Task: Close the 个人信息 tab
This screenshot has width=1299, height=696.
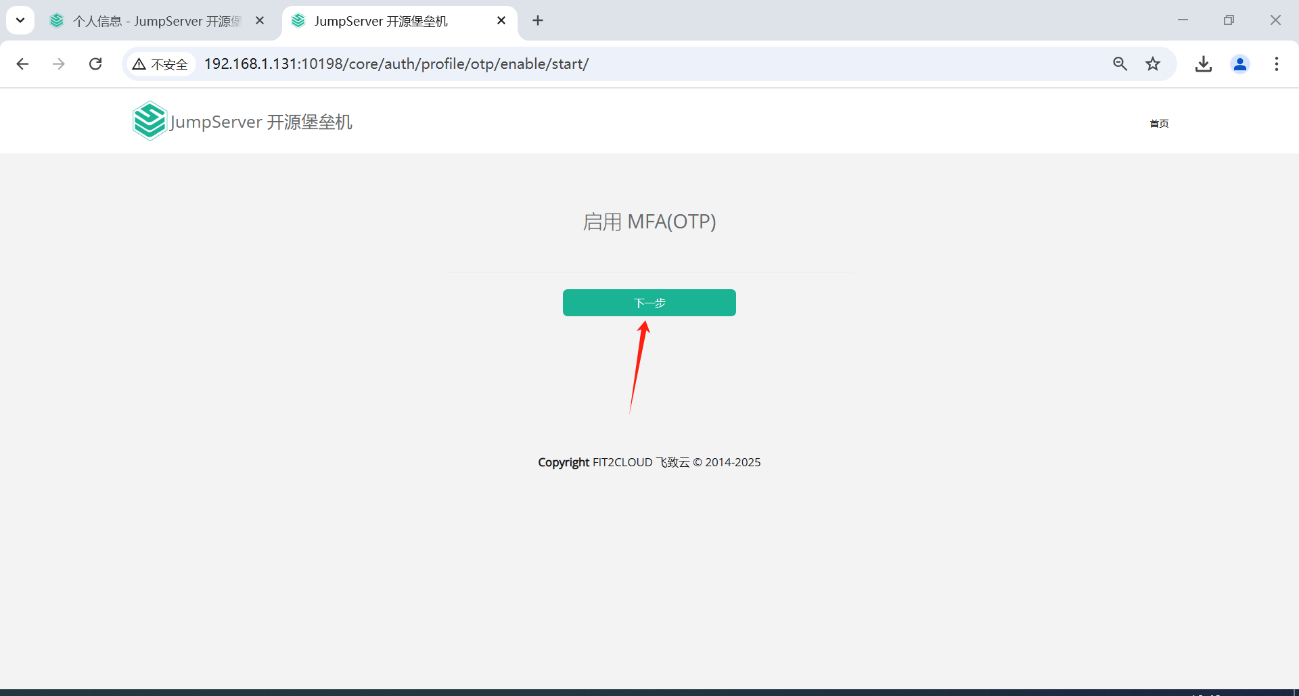Action: click(x=260, y=21)
